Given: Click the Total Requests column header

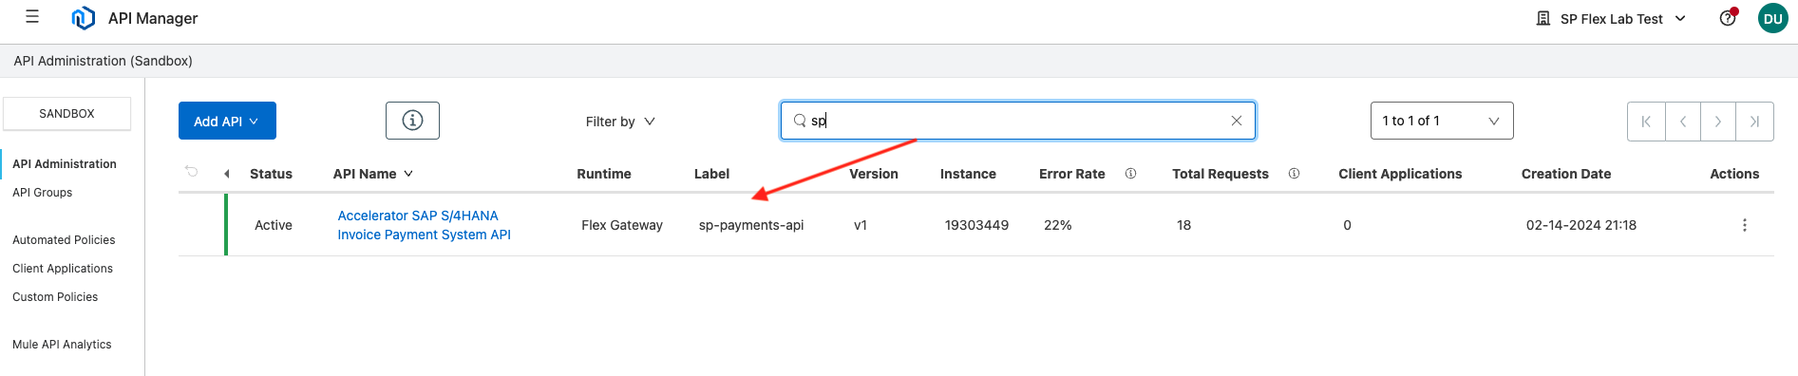Looking at the screenshot, I should coord(1221,174).
